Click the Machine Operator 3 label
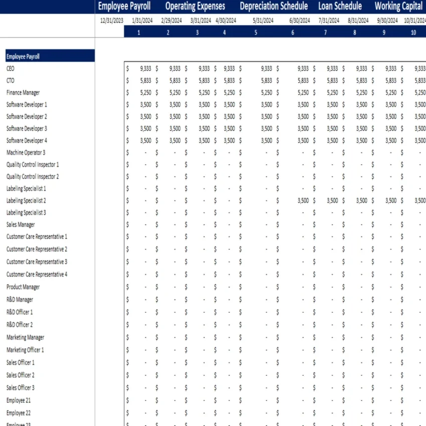 [x=25, y=152]
